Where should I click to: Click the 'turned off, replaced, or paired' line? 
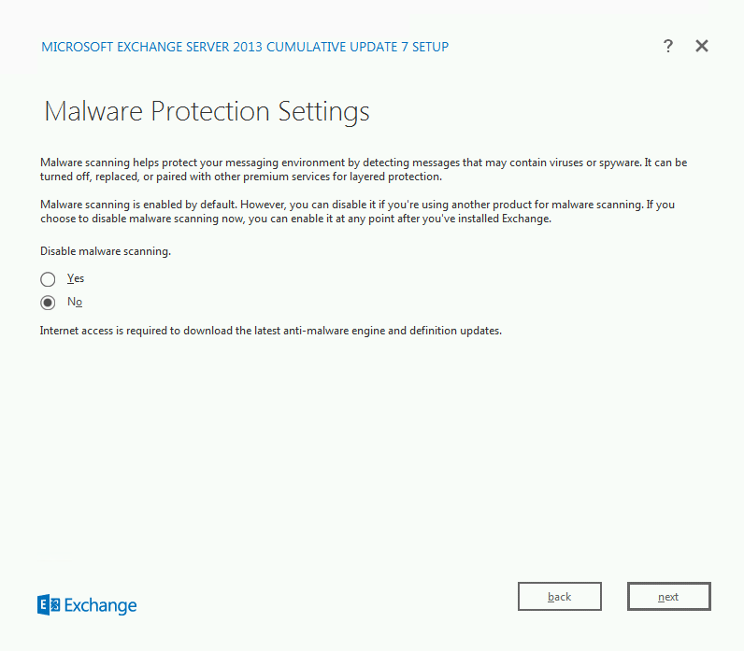241,177
